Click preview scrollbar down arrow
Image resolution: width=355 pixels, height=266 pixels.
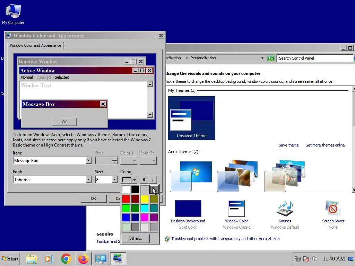150,115
